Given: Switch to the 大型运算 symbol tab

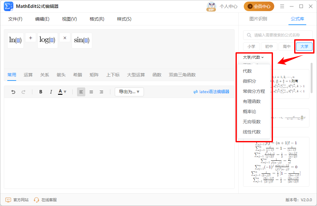Looking at the screenshot, I should point(136,75).
